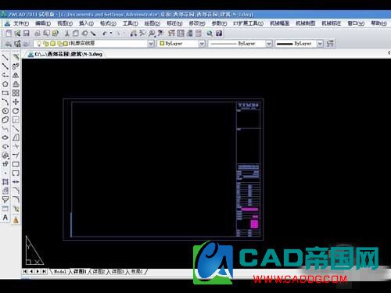Activate the Rotate modify tool

point(16,111)
